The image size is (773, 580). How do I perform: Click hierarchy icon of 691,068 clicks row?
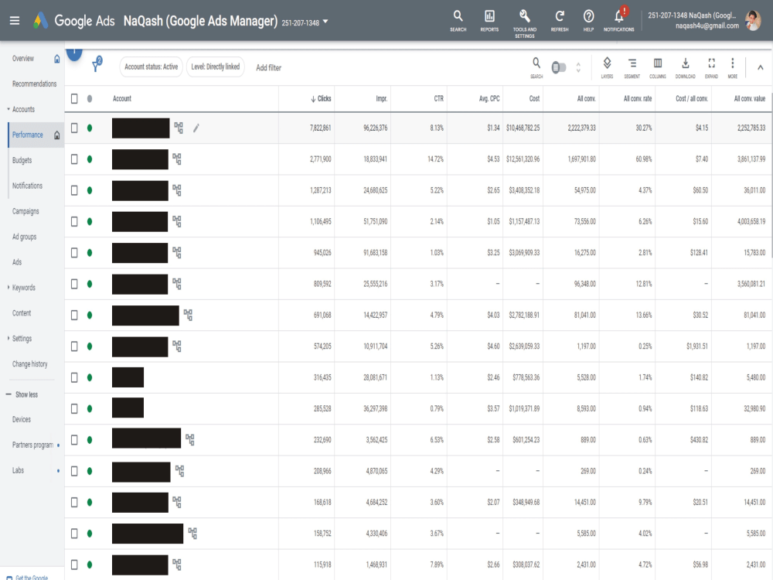pos(188,315)
